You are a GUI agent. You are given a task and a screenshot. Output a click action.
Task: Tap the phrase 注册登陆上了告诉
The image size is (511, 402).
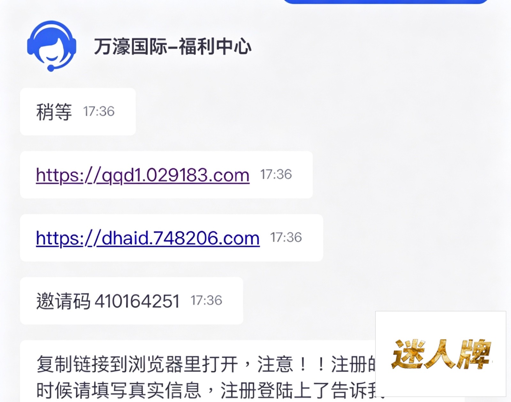coord(293,390)
